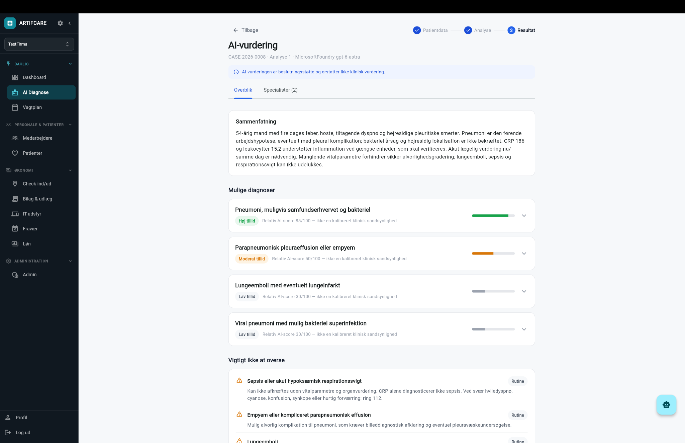Click the AI Diagnose icon
The image size is (685, 443).
tap(15, 92)
